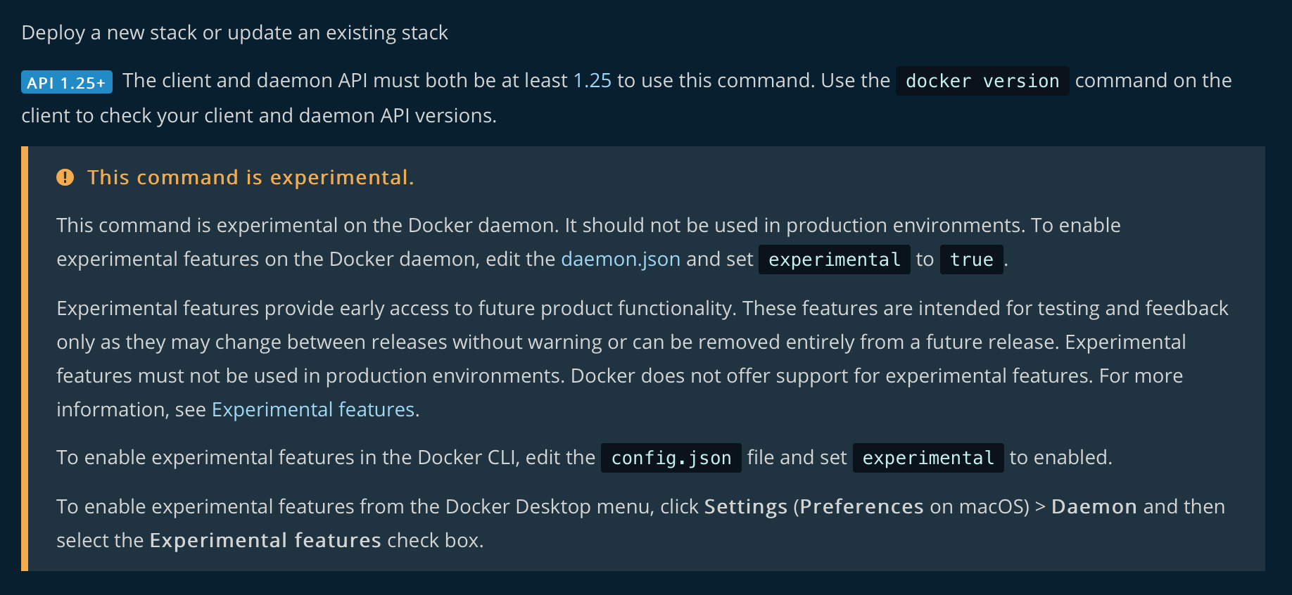Screen dimensions: 1292x595
Task: Click the experimental code after config.json
Action: [x=928, y=458]
